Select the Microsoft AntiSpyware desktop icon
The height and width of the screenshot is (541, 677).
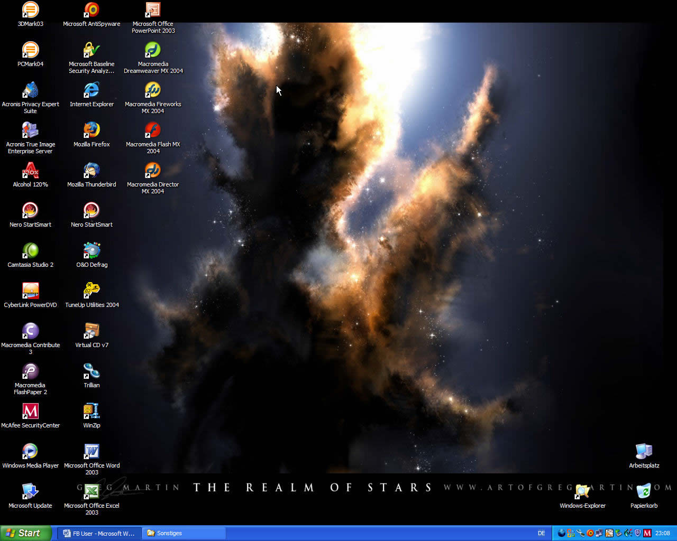tap(92, 14)
